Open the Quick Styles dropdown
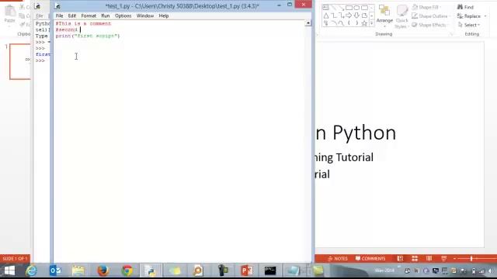 tap(401, 16)
